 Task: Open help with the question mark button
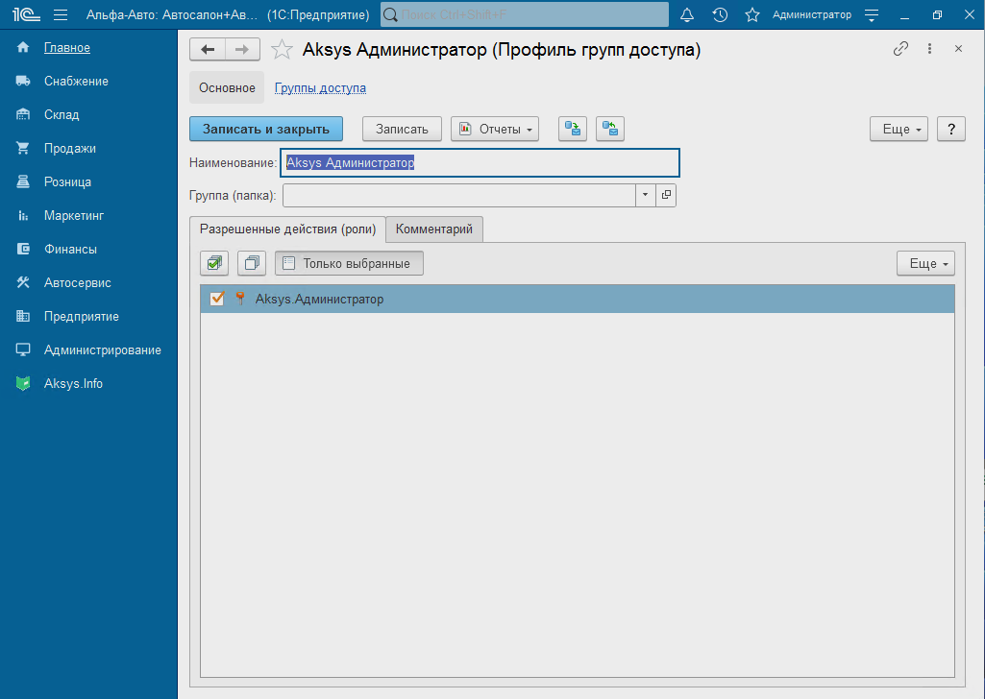pyautogui.click(x=951, y=129)
